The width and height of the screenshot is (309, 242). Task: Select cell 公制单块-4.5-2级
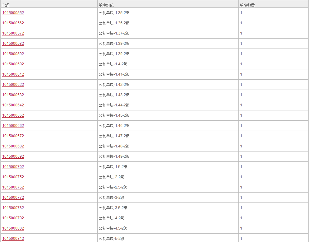pyautogui.click(x=113, y=228)
